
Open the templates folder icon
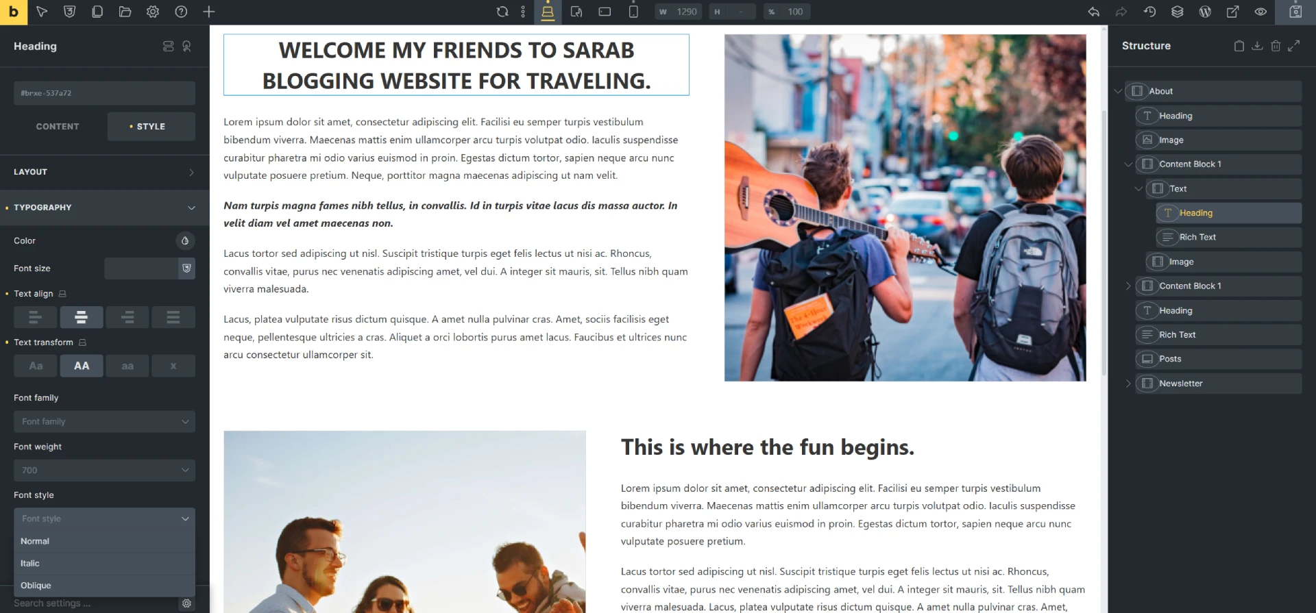pyautogui.click(x=125, y=12)
